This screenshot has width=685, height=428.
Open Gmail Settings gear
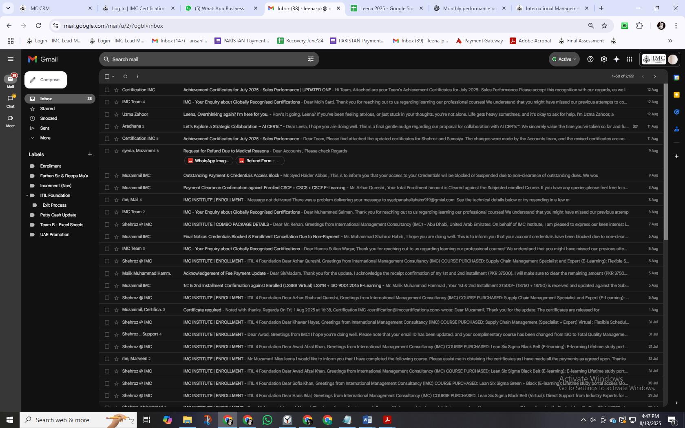coord(603,59)
